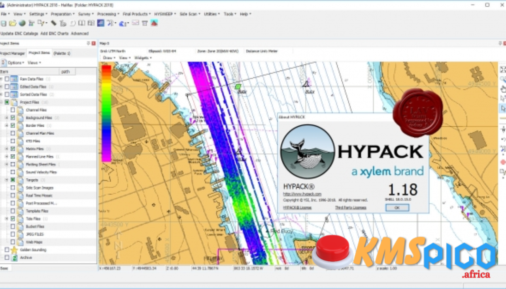
Task: Click the envelope-like toolbar icon
Action: coord(135,23)
